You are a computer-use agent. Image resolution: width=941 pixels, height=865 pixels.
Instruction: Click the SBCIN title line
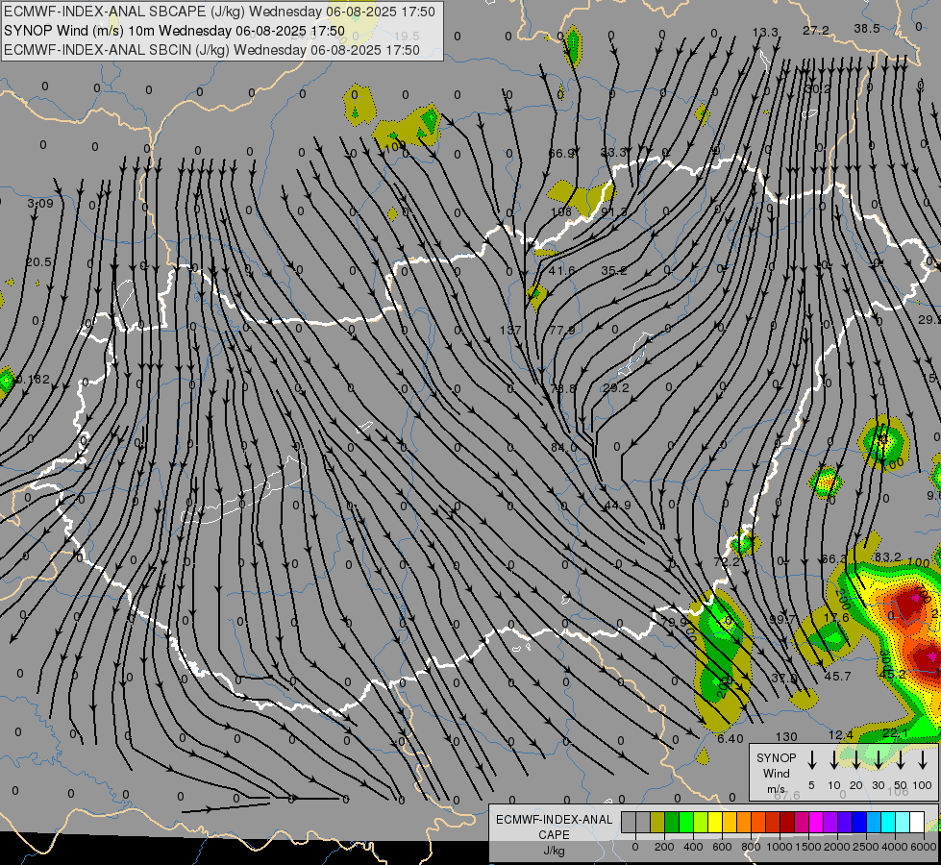pyautogui.click(x=211, y=50)
